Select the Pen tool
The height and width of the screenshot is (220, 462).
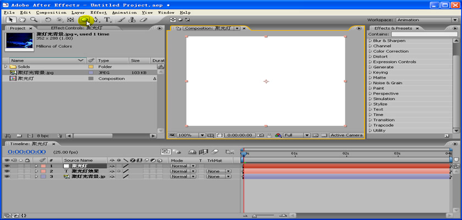[96, 20]
